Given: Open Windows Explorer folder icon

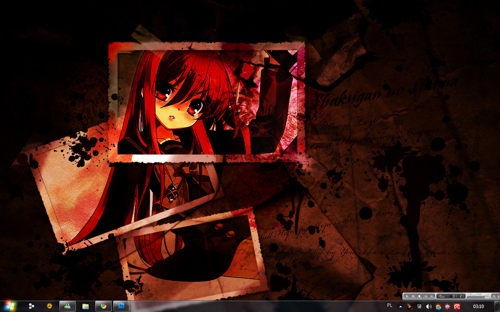Looking at the screenshot, I should coord(86,306).
